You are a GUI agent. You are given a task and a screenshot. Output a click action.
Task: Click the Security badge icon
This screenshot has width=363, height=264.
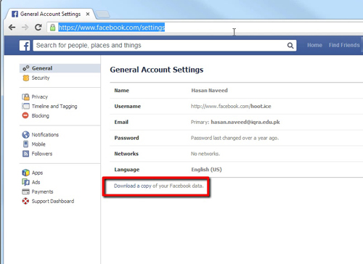[x=25, y=78]
